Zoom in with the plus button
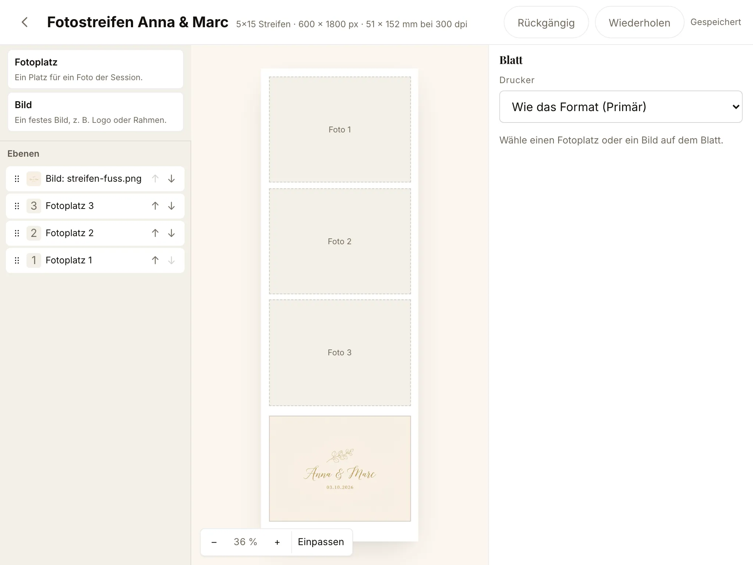Image resolution: width=753 pixels, height=565 pixels. coord(277,542)
